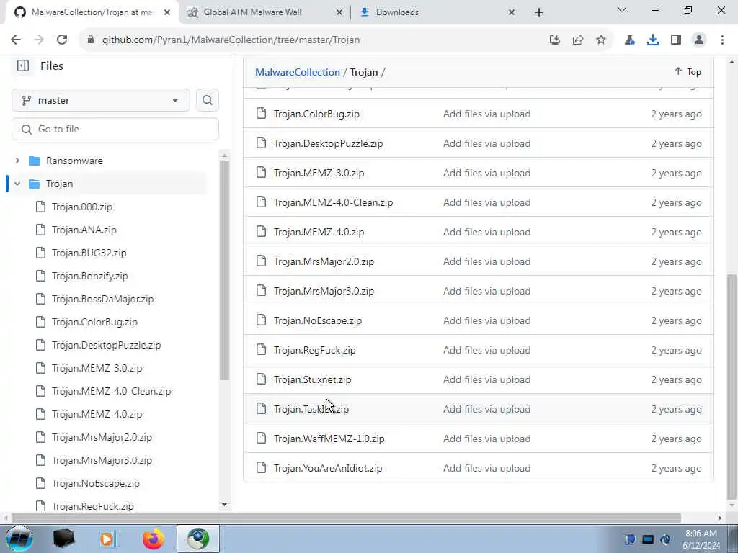Share this page icon

[578, 40]
